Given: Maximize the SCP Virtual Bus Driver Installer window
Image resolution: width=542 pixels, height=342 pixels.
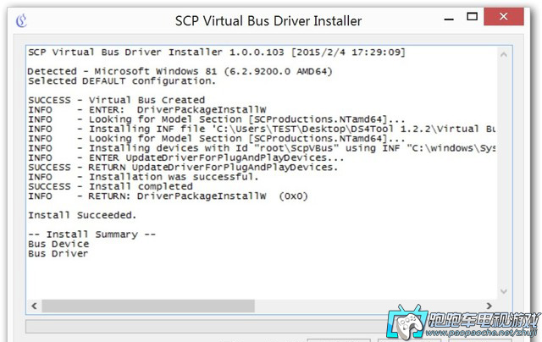Looking at the screenshot, I should pos(473,16).
